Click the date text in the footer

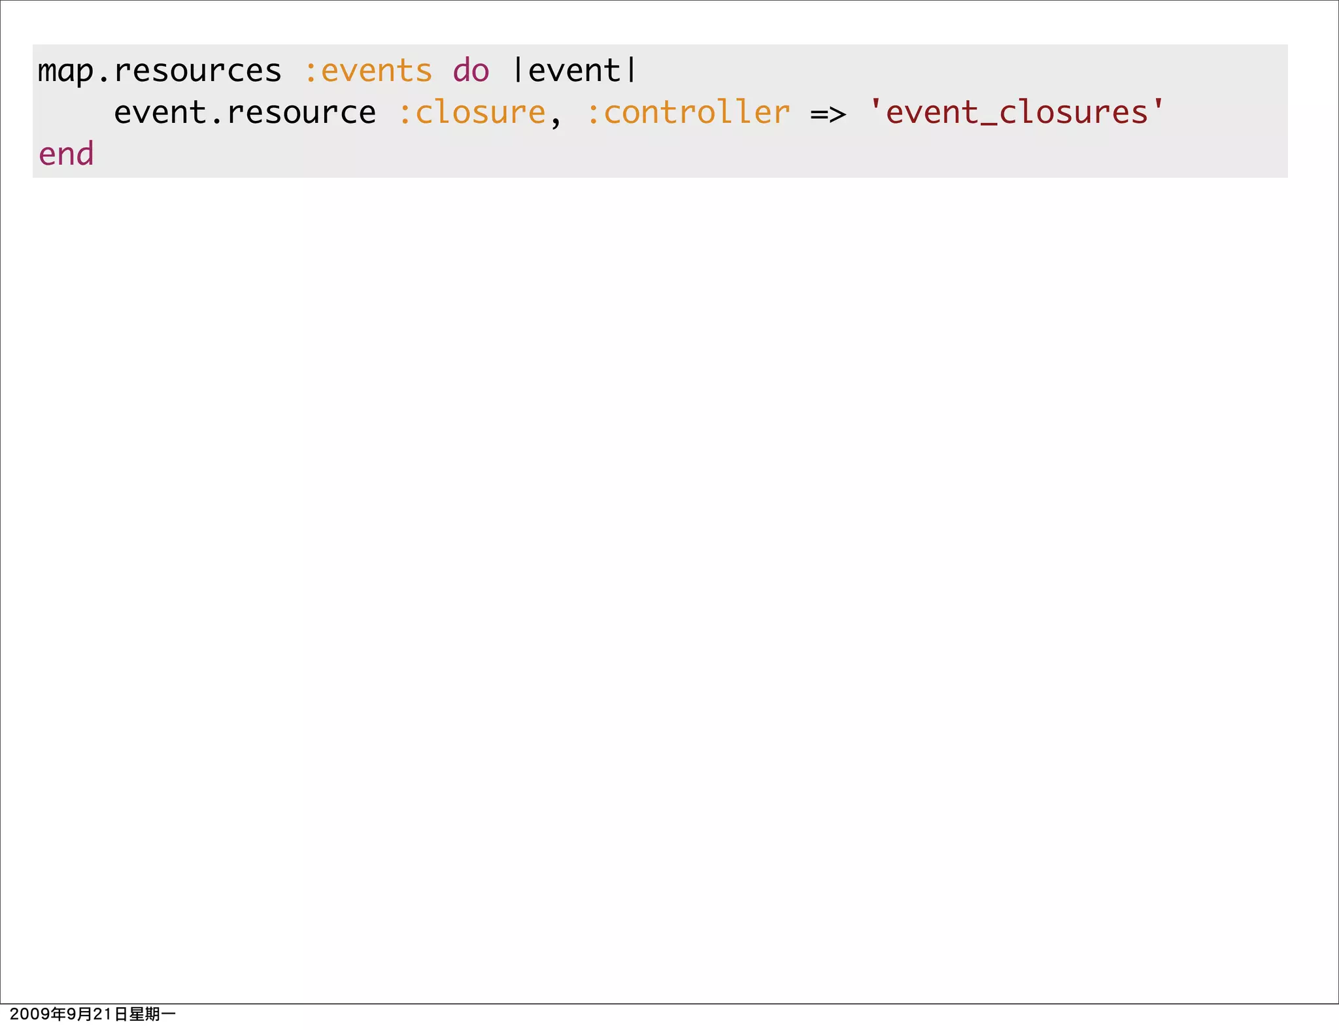click(x=93, y=1014)
